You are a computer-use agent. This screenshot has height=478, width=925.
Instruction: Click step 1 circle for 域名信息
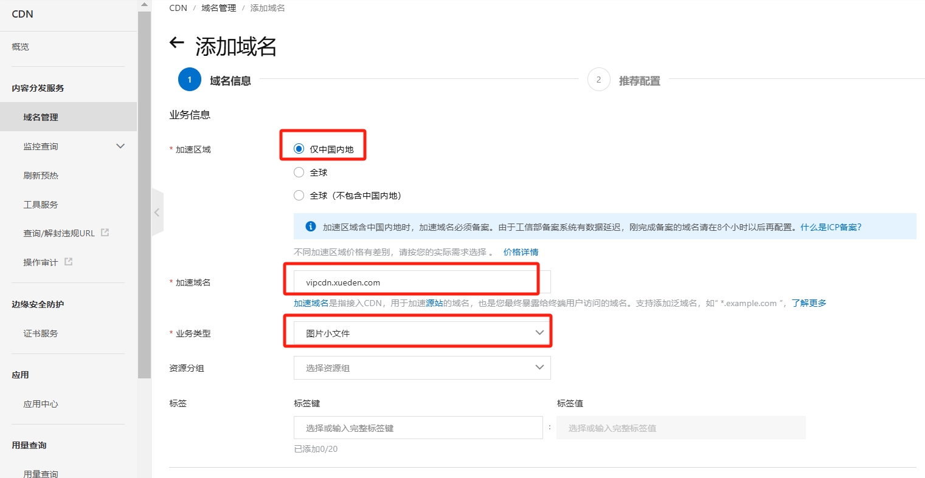click(x=189, y=80)
